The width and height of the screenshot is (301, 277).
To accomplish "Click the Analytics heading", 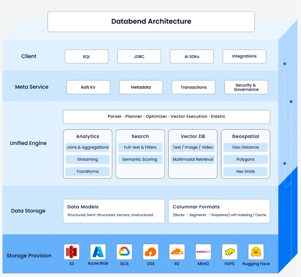I will [x=88, y=136].
